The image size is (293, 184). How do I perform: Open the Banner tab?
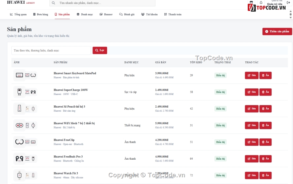tap(106, 14)
